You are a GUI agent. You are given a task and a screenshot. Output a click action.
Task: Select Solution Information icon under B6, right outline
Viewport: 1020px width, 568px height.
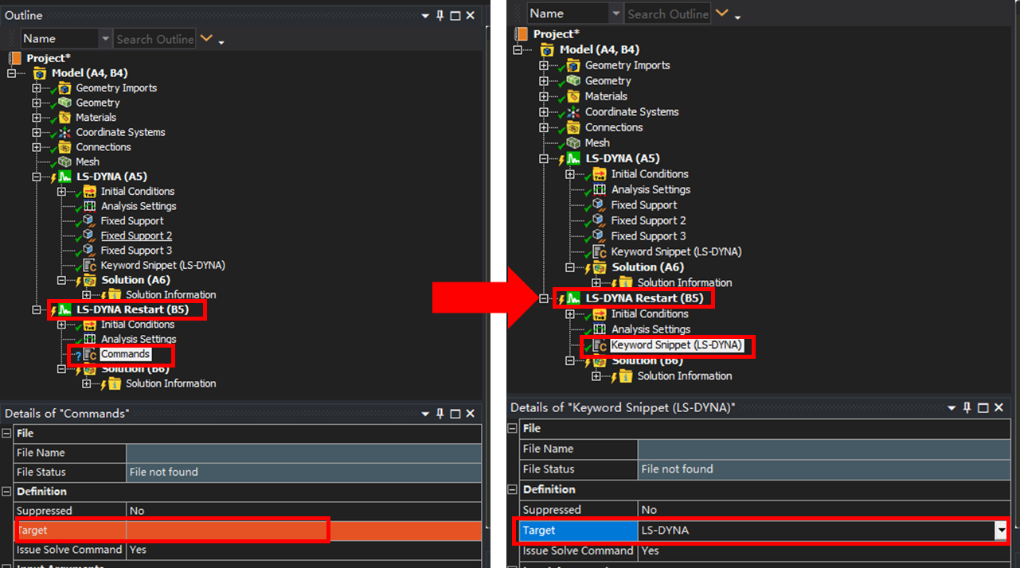pyautogui.click(x=626, y=375)
